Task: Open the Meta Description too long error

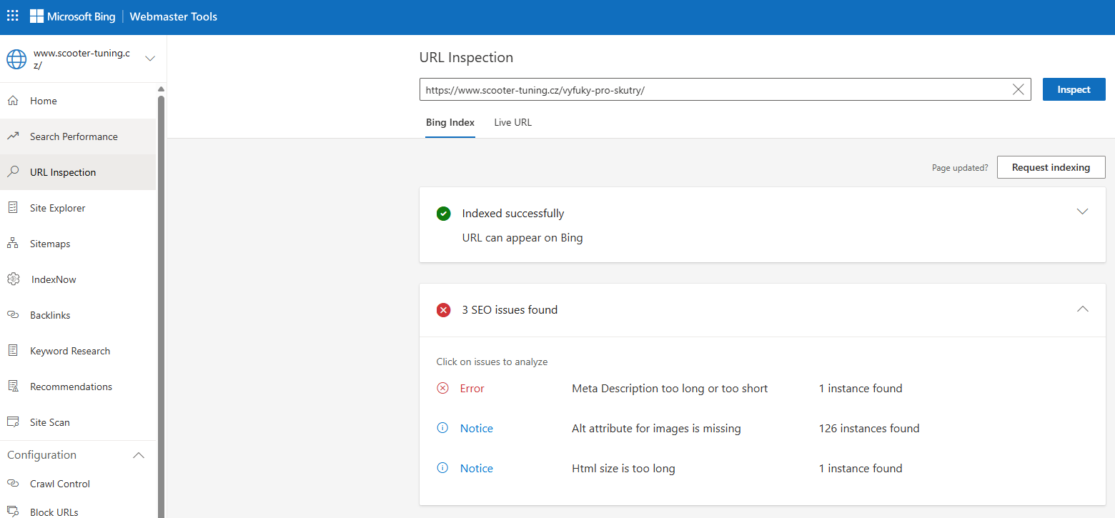Action: [x=670, y=388]
